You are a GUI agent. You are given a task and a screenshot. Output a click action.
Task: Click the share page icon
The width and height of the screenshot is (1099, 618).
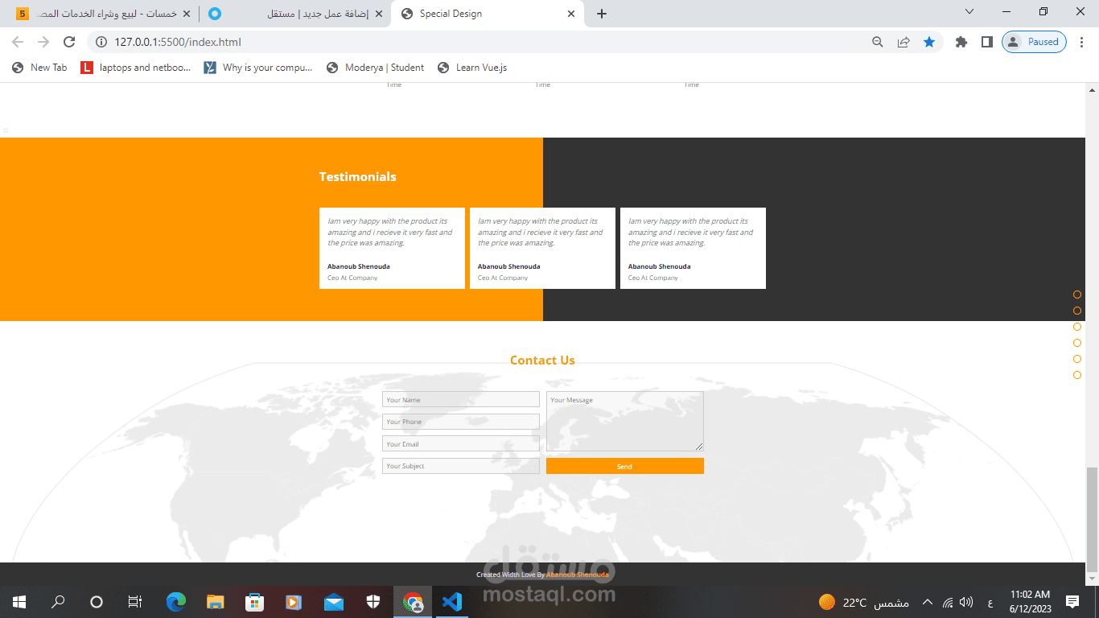903,42
